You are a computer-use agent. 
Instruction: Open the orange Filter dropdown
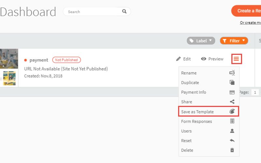[234, 41]
